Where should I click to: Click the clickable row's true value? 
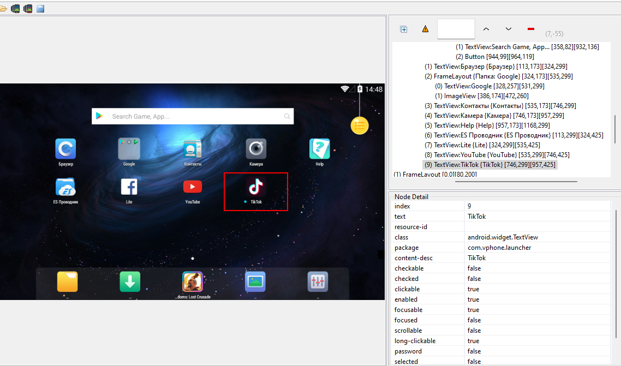473,289
